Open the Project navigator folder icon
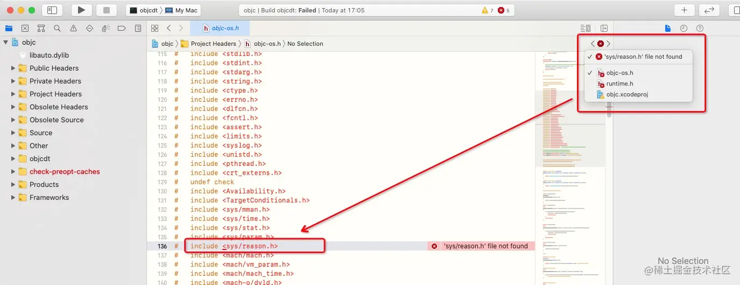 (x=9, y=28)
